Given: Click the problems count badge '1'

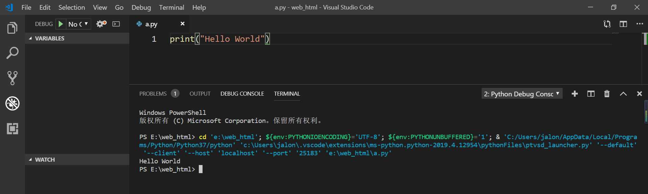Looking at the screenshot, I should (175, 94).
